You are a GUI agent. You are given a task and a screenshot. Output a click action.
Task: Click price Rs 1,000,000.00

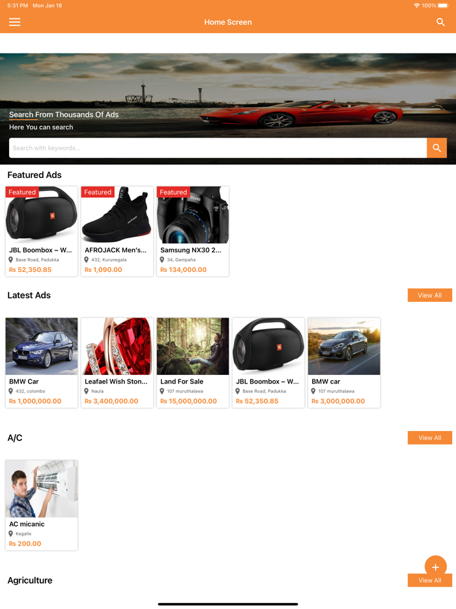click(35, 401)
